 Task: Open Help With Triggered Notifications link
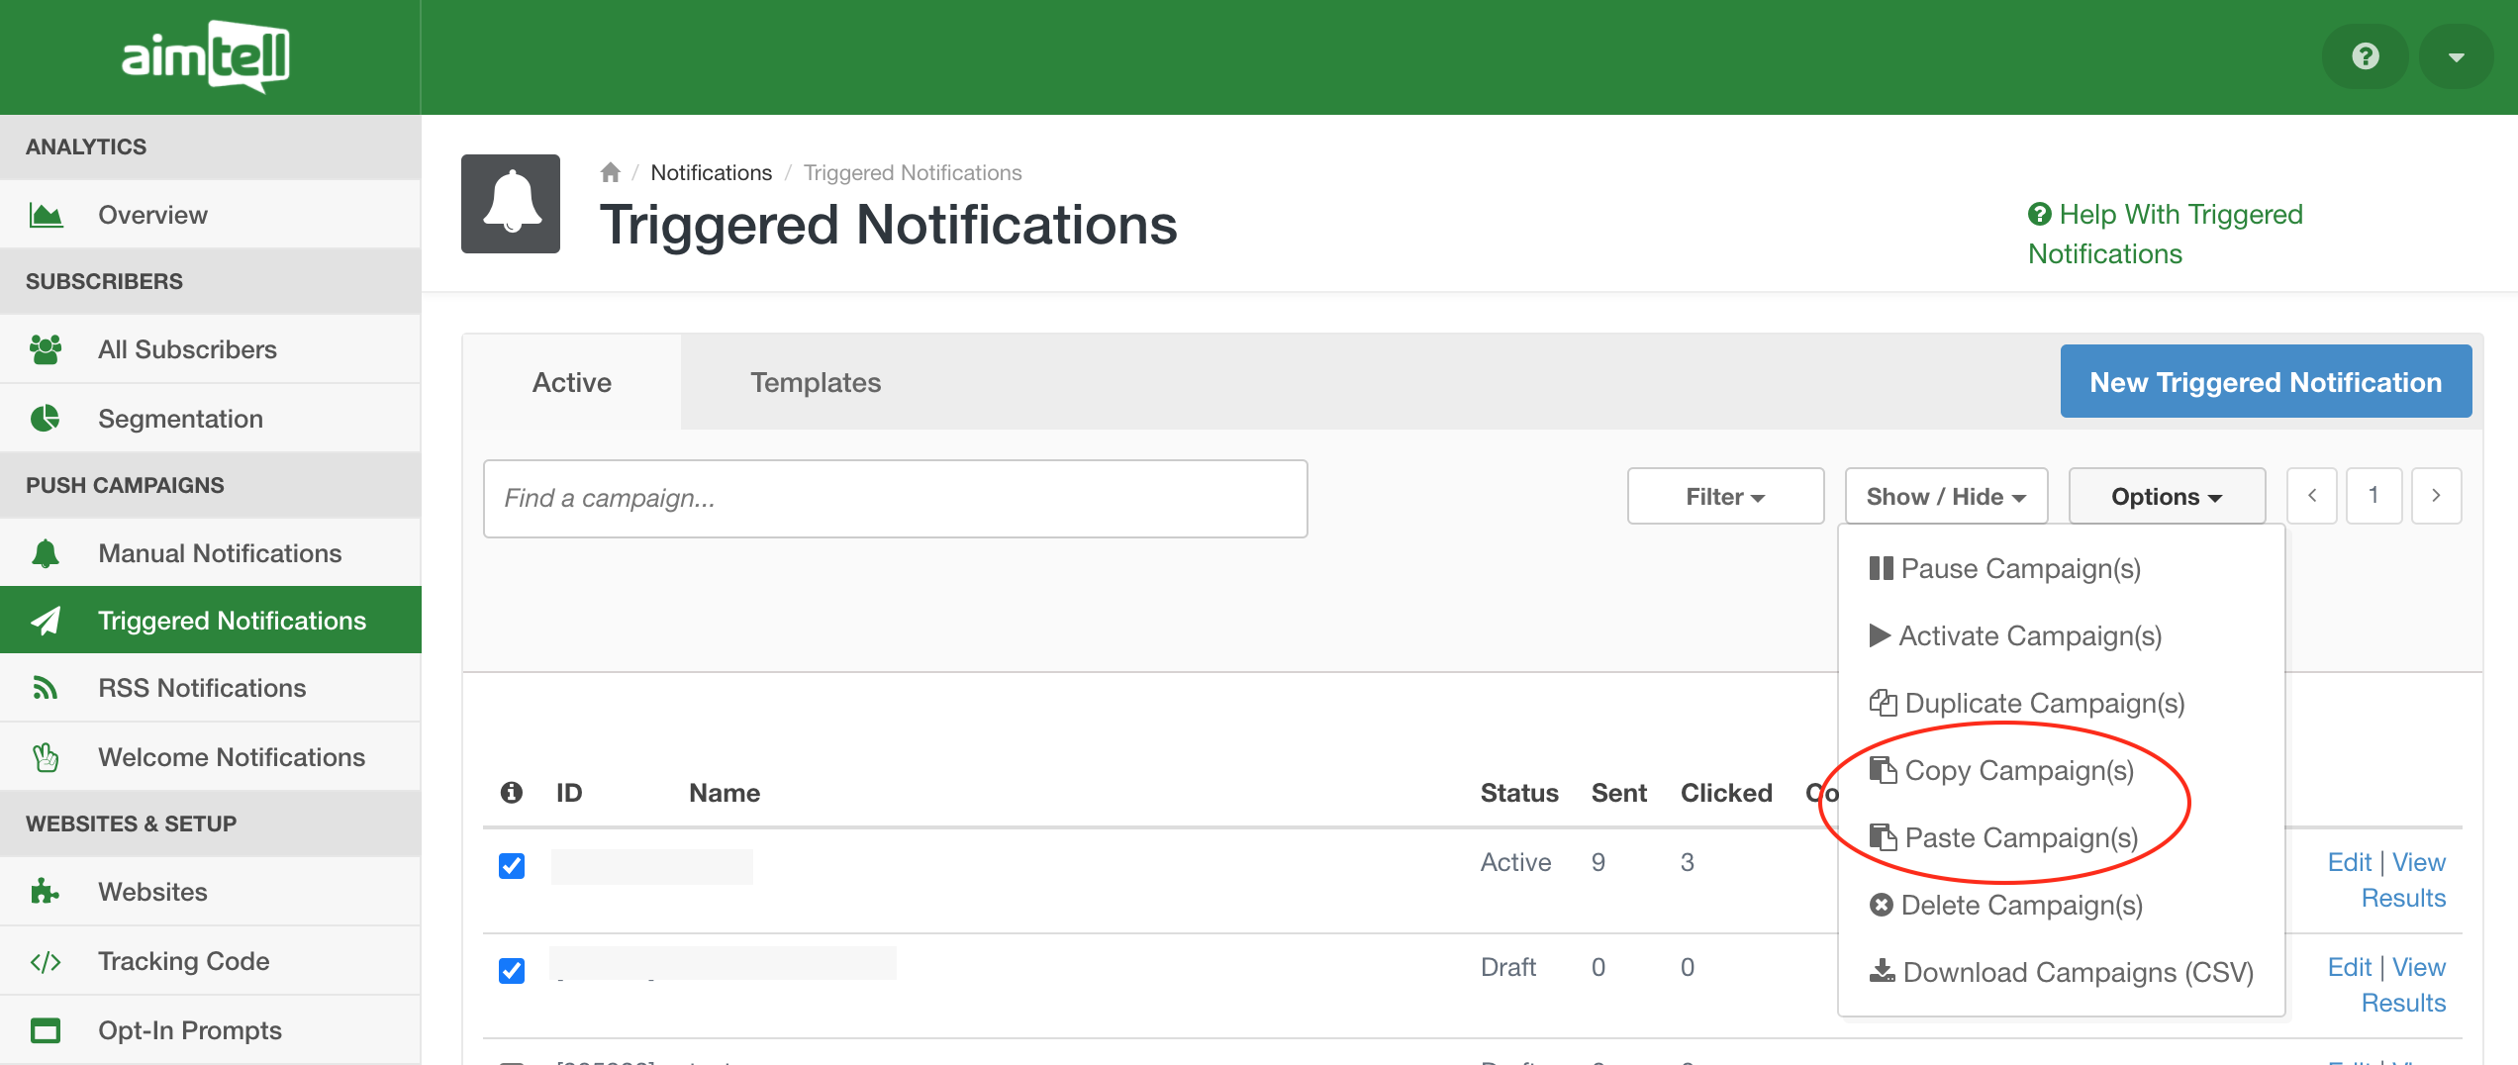pyautogui.click(x=2165, y=234)
